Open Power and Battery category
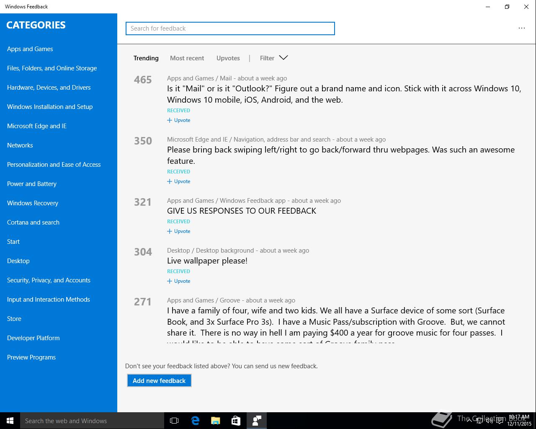 click(32, 184)
